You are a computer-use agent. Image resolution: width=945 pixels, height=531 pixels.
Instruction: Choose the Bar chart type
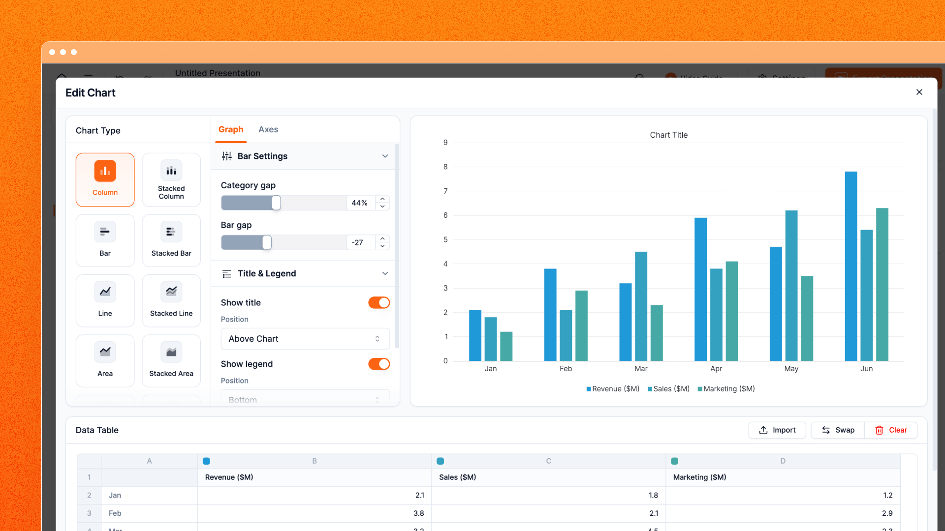click(x=105, y=240)
